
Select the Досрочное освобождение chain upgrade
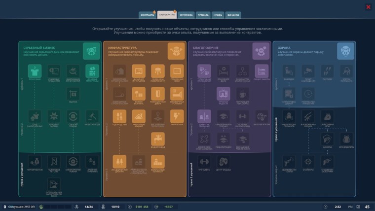click(x=204, y=139)
